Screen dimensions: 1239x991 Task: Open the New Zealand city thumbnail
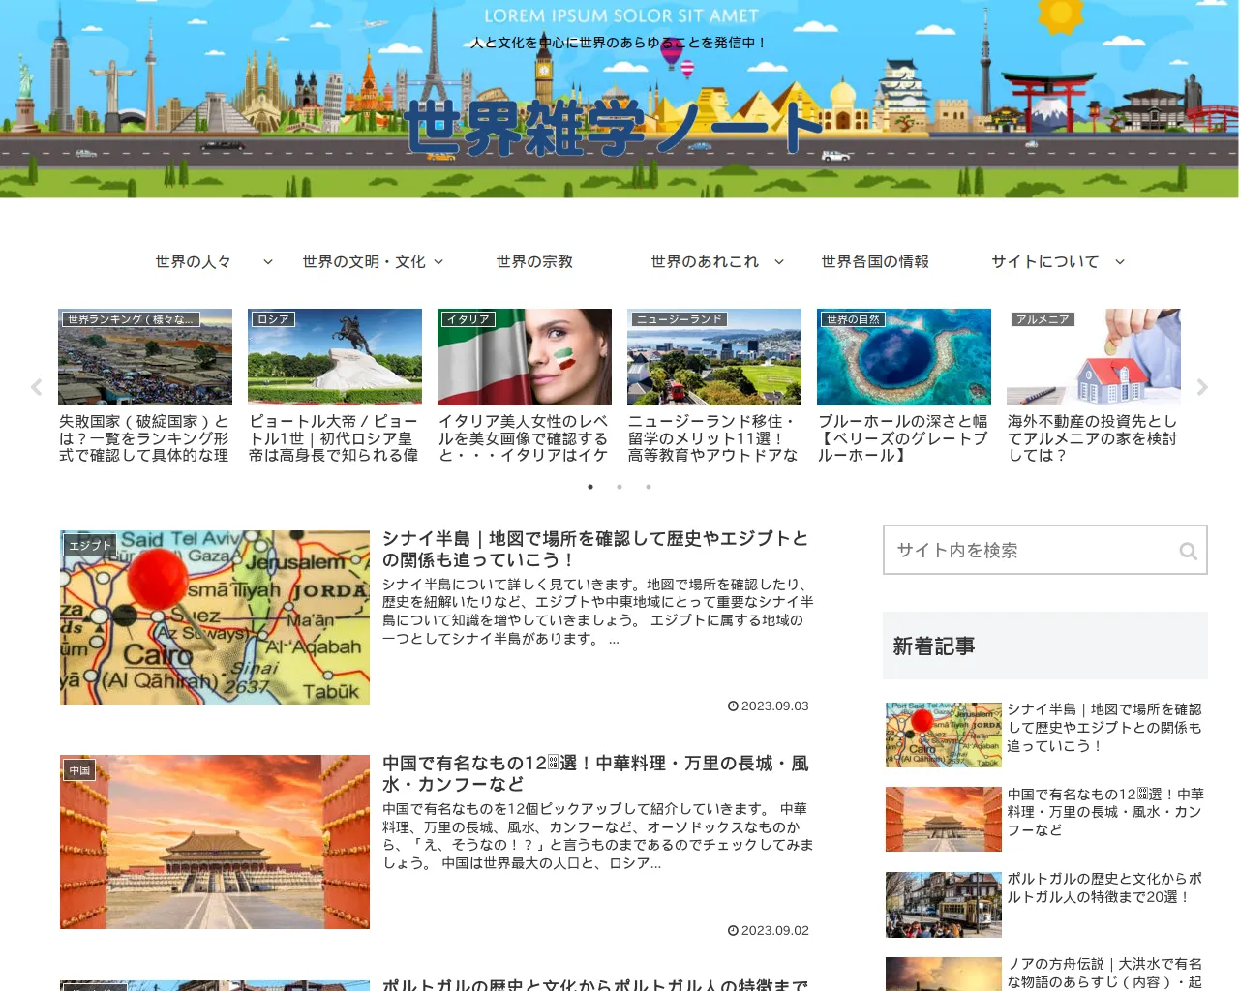click(714, 357)
